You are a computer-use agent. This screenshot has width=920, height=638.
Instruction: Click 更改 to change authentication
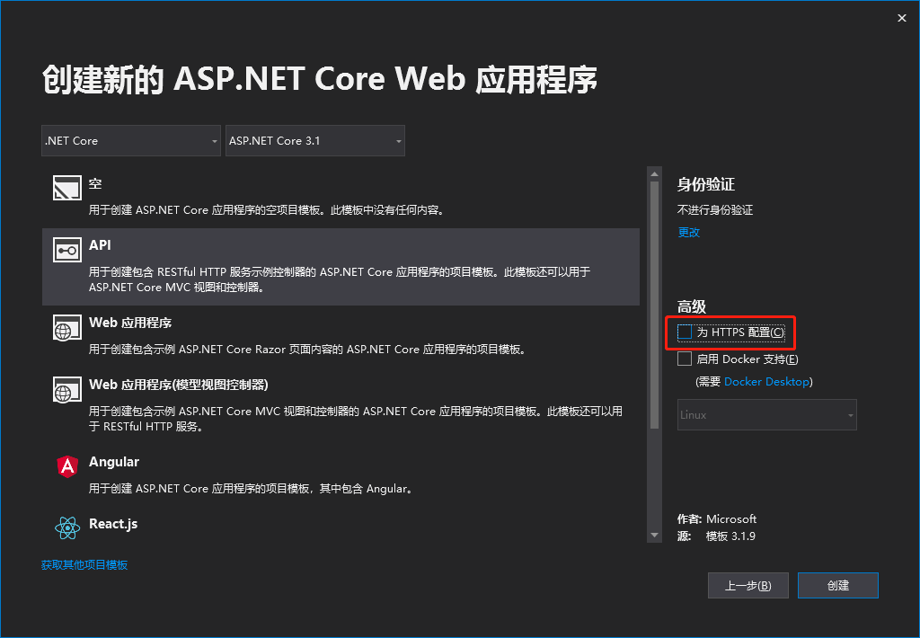[689, 232]
